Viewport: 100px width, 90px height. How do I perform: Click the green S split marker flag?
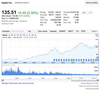coord(72,60)
